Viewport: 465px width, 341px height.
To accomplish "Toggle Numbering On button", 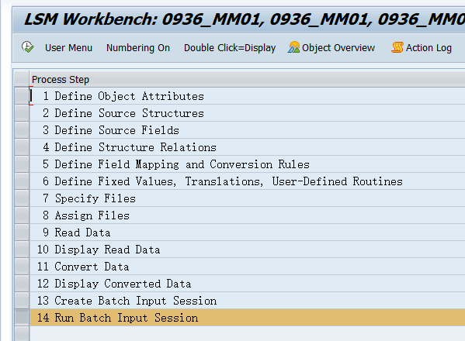I will click(138, 47).
